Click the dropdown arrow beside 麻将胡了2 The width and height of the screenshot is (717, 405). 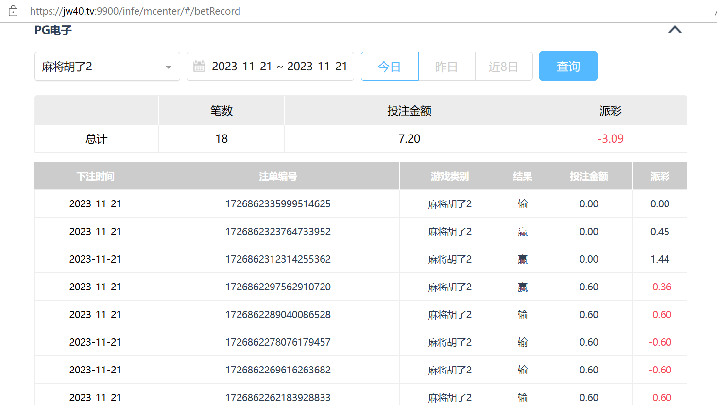tap(169, 67)
